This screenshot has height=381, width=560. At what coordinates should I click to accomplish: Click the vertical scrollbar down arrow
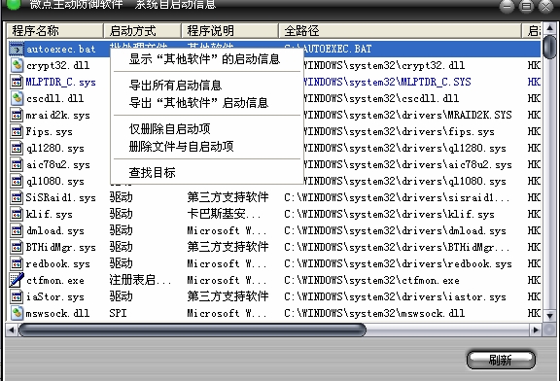(549, 315)
